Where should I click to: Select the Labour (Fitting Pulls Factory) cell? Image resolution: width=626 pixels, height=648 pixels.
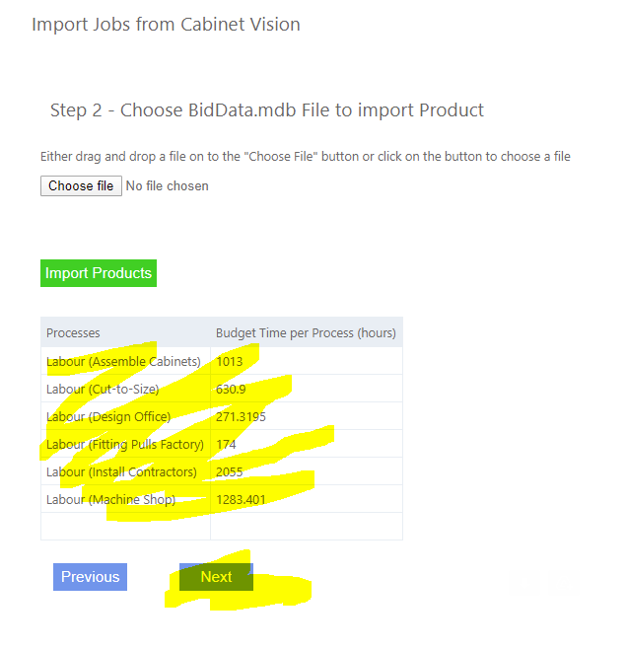tap(125, 444)
